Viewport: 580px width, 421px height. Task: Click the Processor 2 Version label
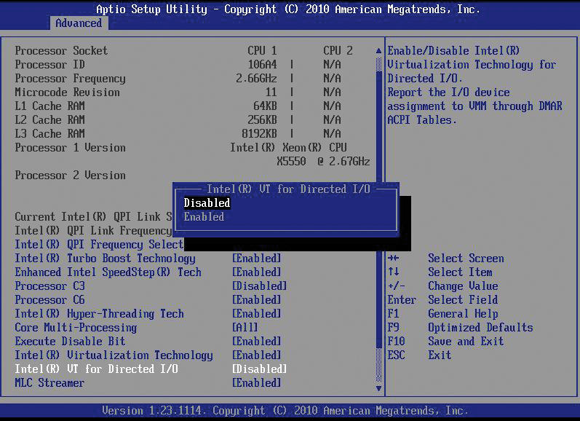[x=71, y=175]
